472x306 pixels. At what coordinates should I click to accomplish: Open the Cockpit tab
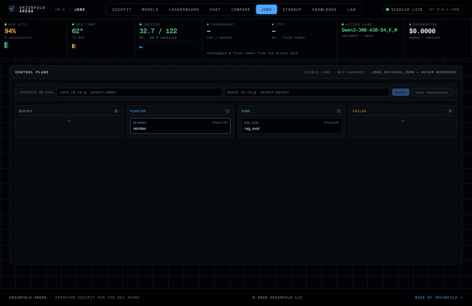(x=122, y=10)
